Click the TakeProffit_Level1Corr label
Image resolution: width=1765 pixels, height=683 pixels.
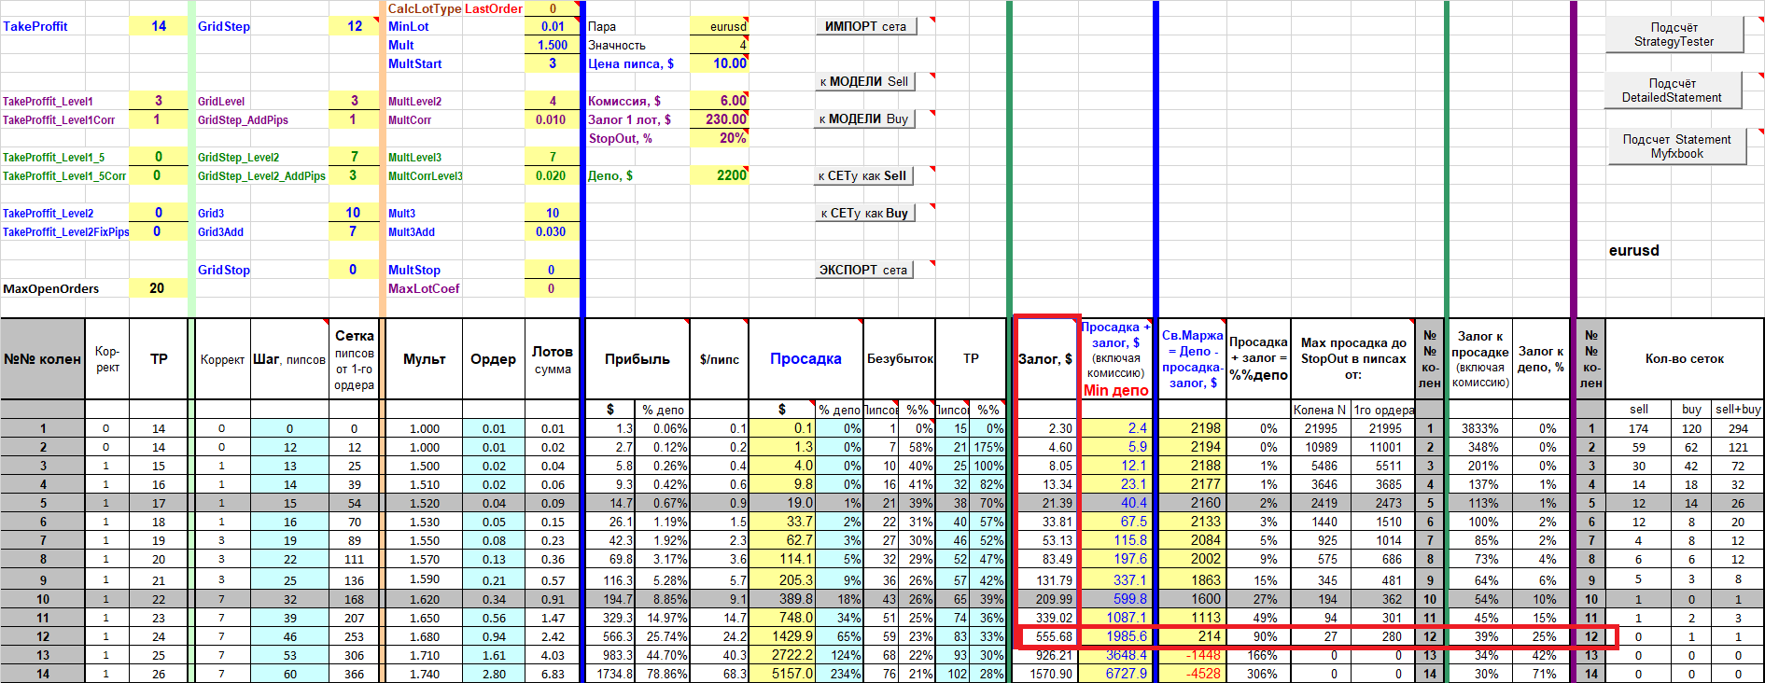(x=59, y=119)
